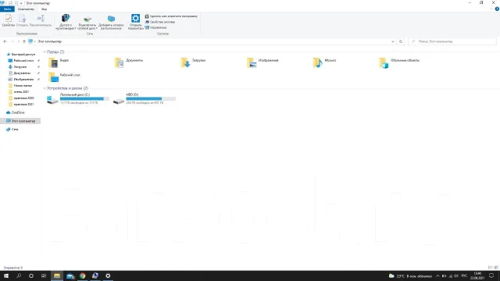This screenshot has width=500, height=281.
Task: Select Изображения in Quick access
Action: click(21, 80)
